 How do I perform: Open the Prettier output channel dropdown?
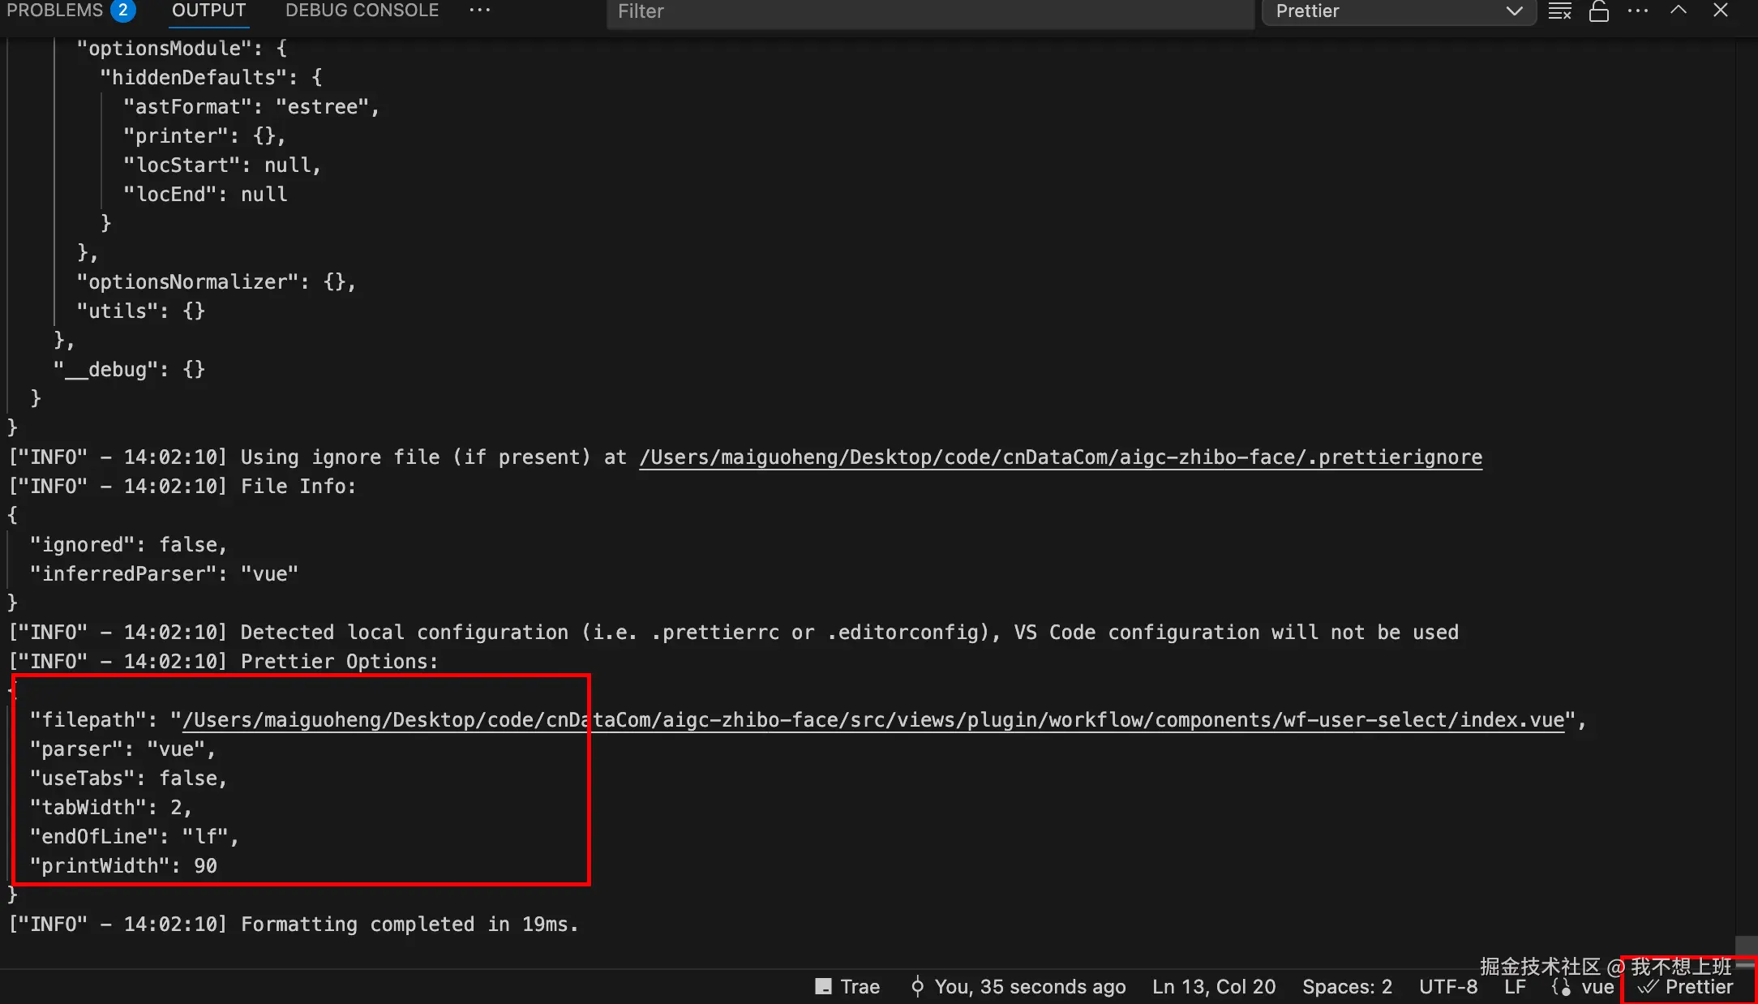click(1398, 11)
